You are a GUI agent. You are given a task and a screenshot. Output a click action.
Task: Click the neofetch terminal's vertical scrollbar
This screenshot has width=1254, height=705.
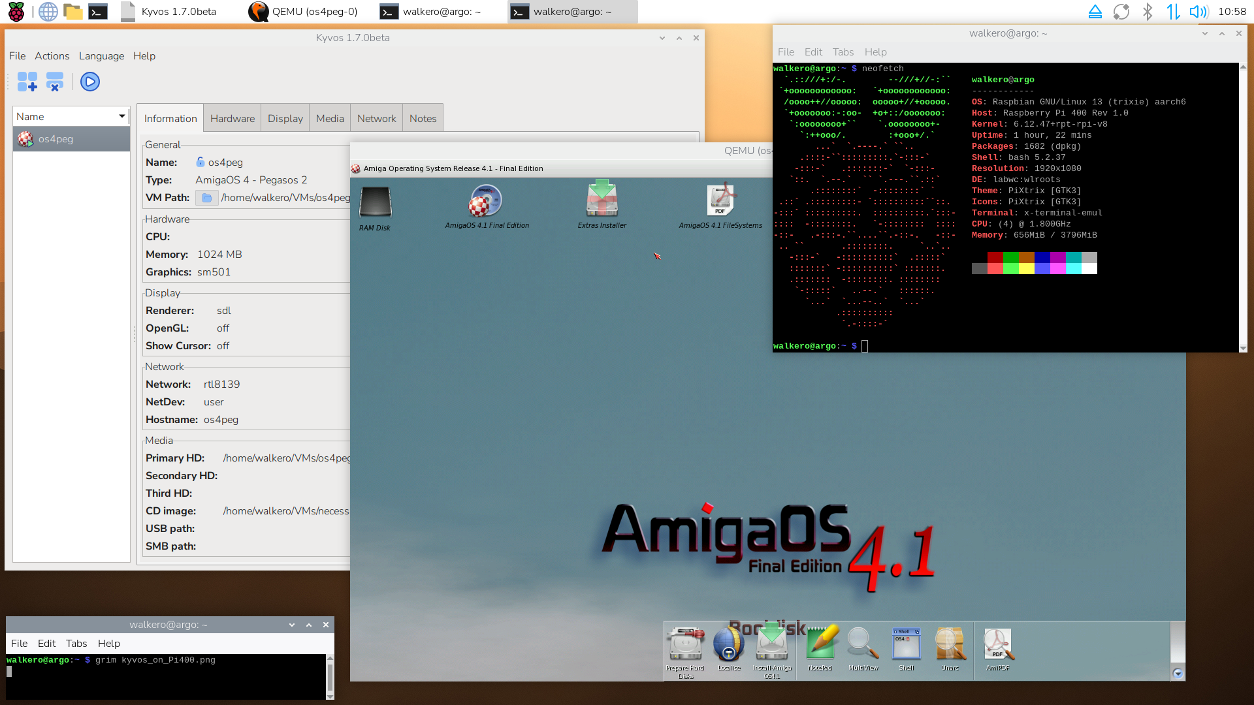[x=1243, y=208]
